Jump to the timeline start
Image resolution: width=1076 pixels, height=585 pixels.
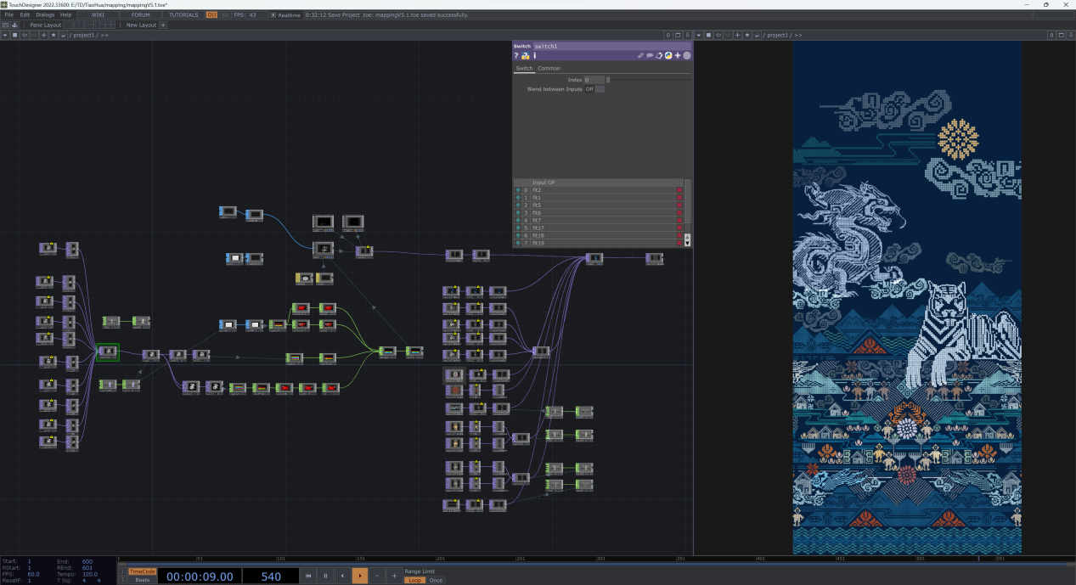coord(308,577)
